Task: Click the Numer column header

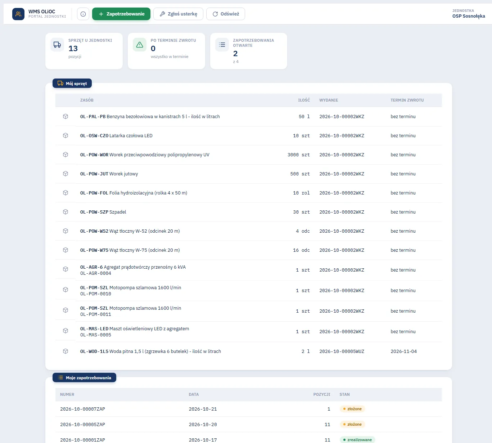Action: [x=67, y=394]
